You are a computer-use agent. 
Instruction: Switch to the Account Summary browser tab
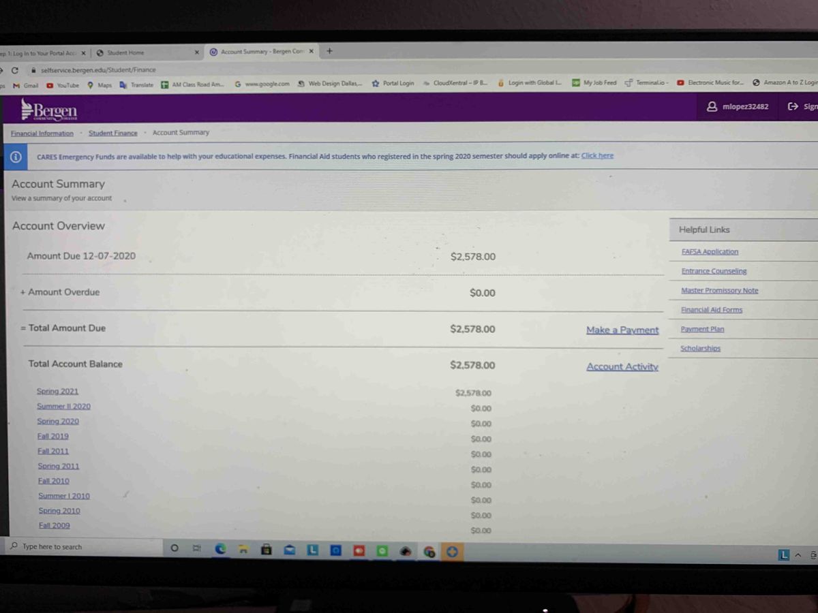[259, 52]
